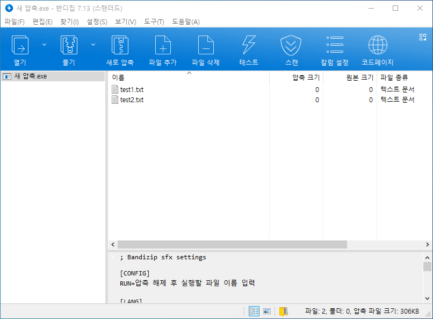Open the 설정(S) menu

tap(97, 22)
